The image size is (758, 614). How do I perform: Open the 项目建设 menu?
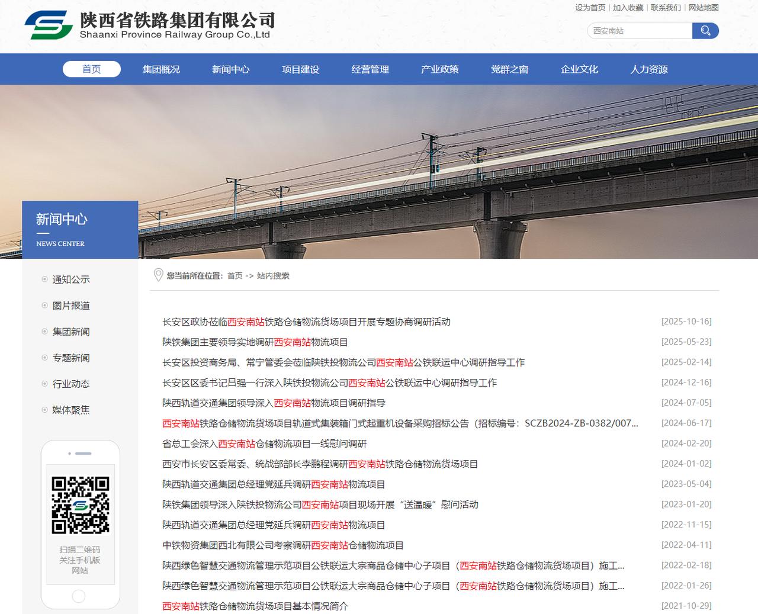[x=301, y=69]
